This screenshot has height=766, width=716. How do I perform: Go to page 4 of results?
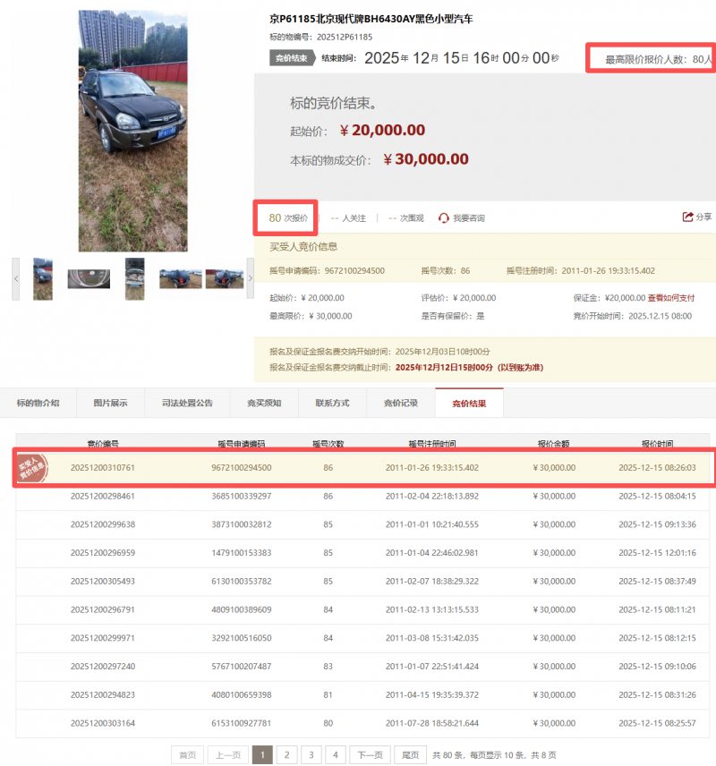click(335, 754)
